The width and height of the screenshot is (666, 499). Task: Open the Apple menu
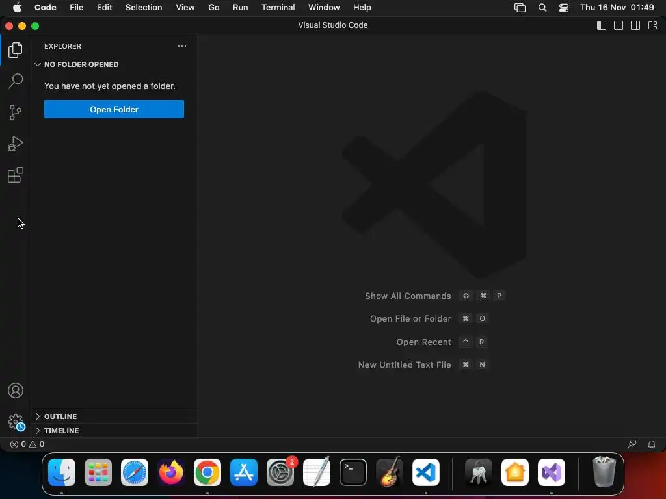pyautogui.click(x=17, y=8)
